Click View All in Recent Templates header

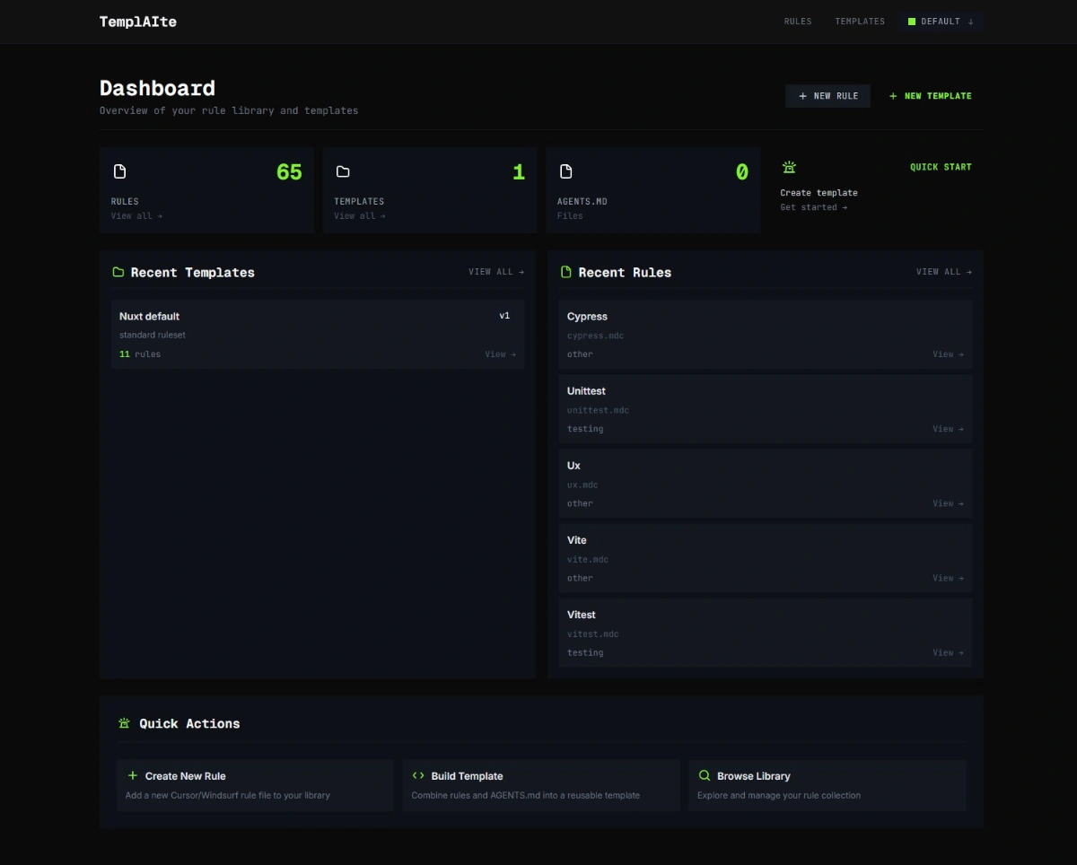(495, 272)
